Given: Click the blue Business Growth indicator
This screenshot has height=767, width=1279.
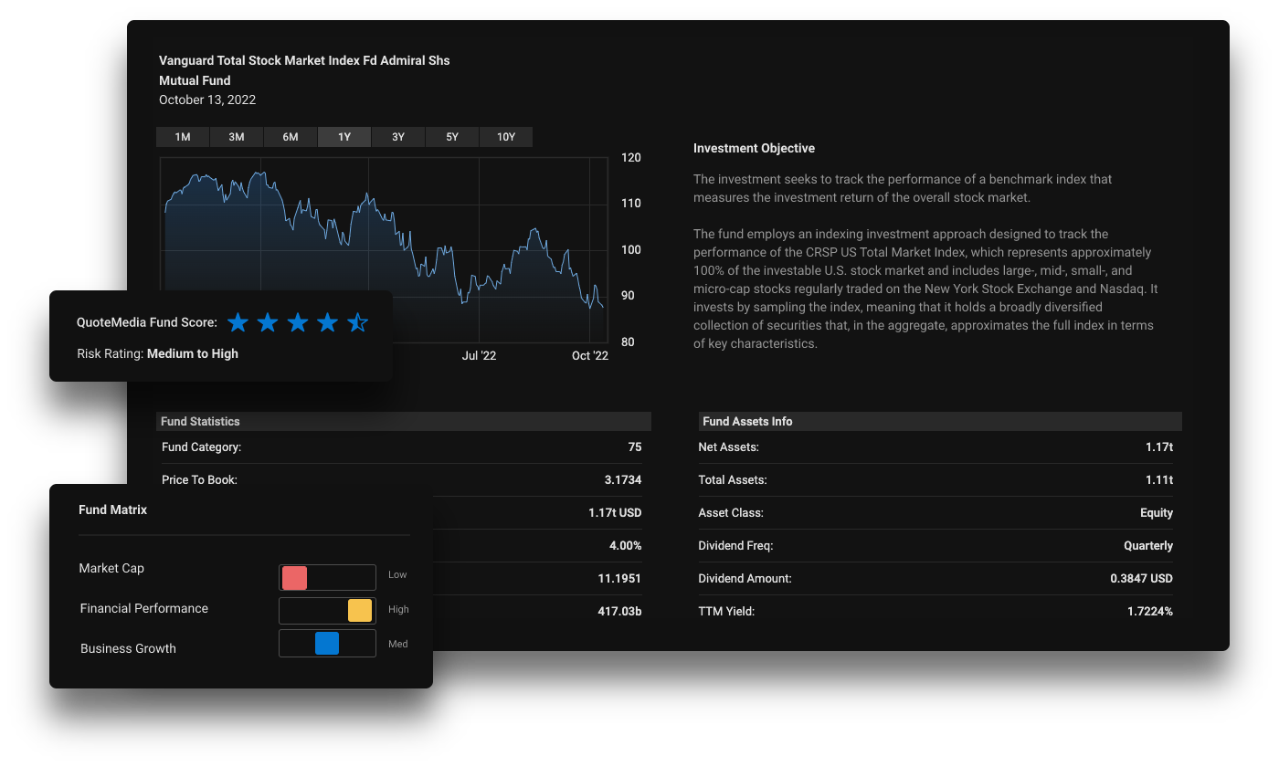Looking at the screenshot, I should [x=327, y=644].
